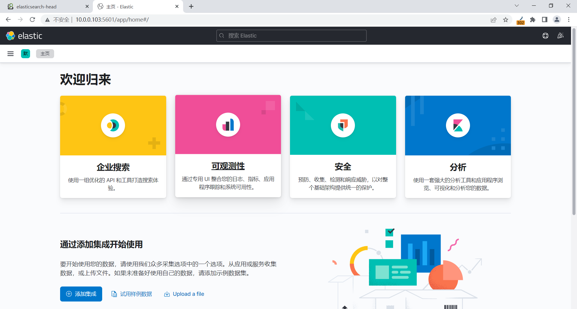Click the browser address bar URL
577x309 pixels.
pyautogui.click(x=112, y=19)
